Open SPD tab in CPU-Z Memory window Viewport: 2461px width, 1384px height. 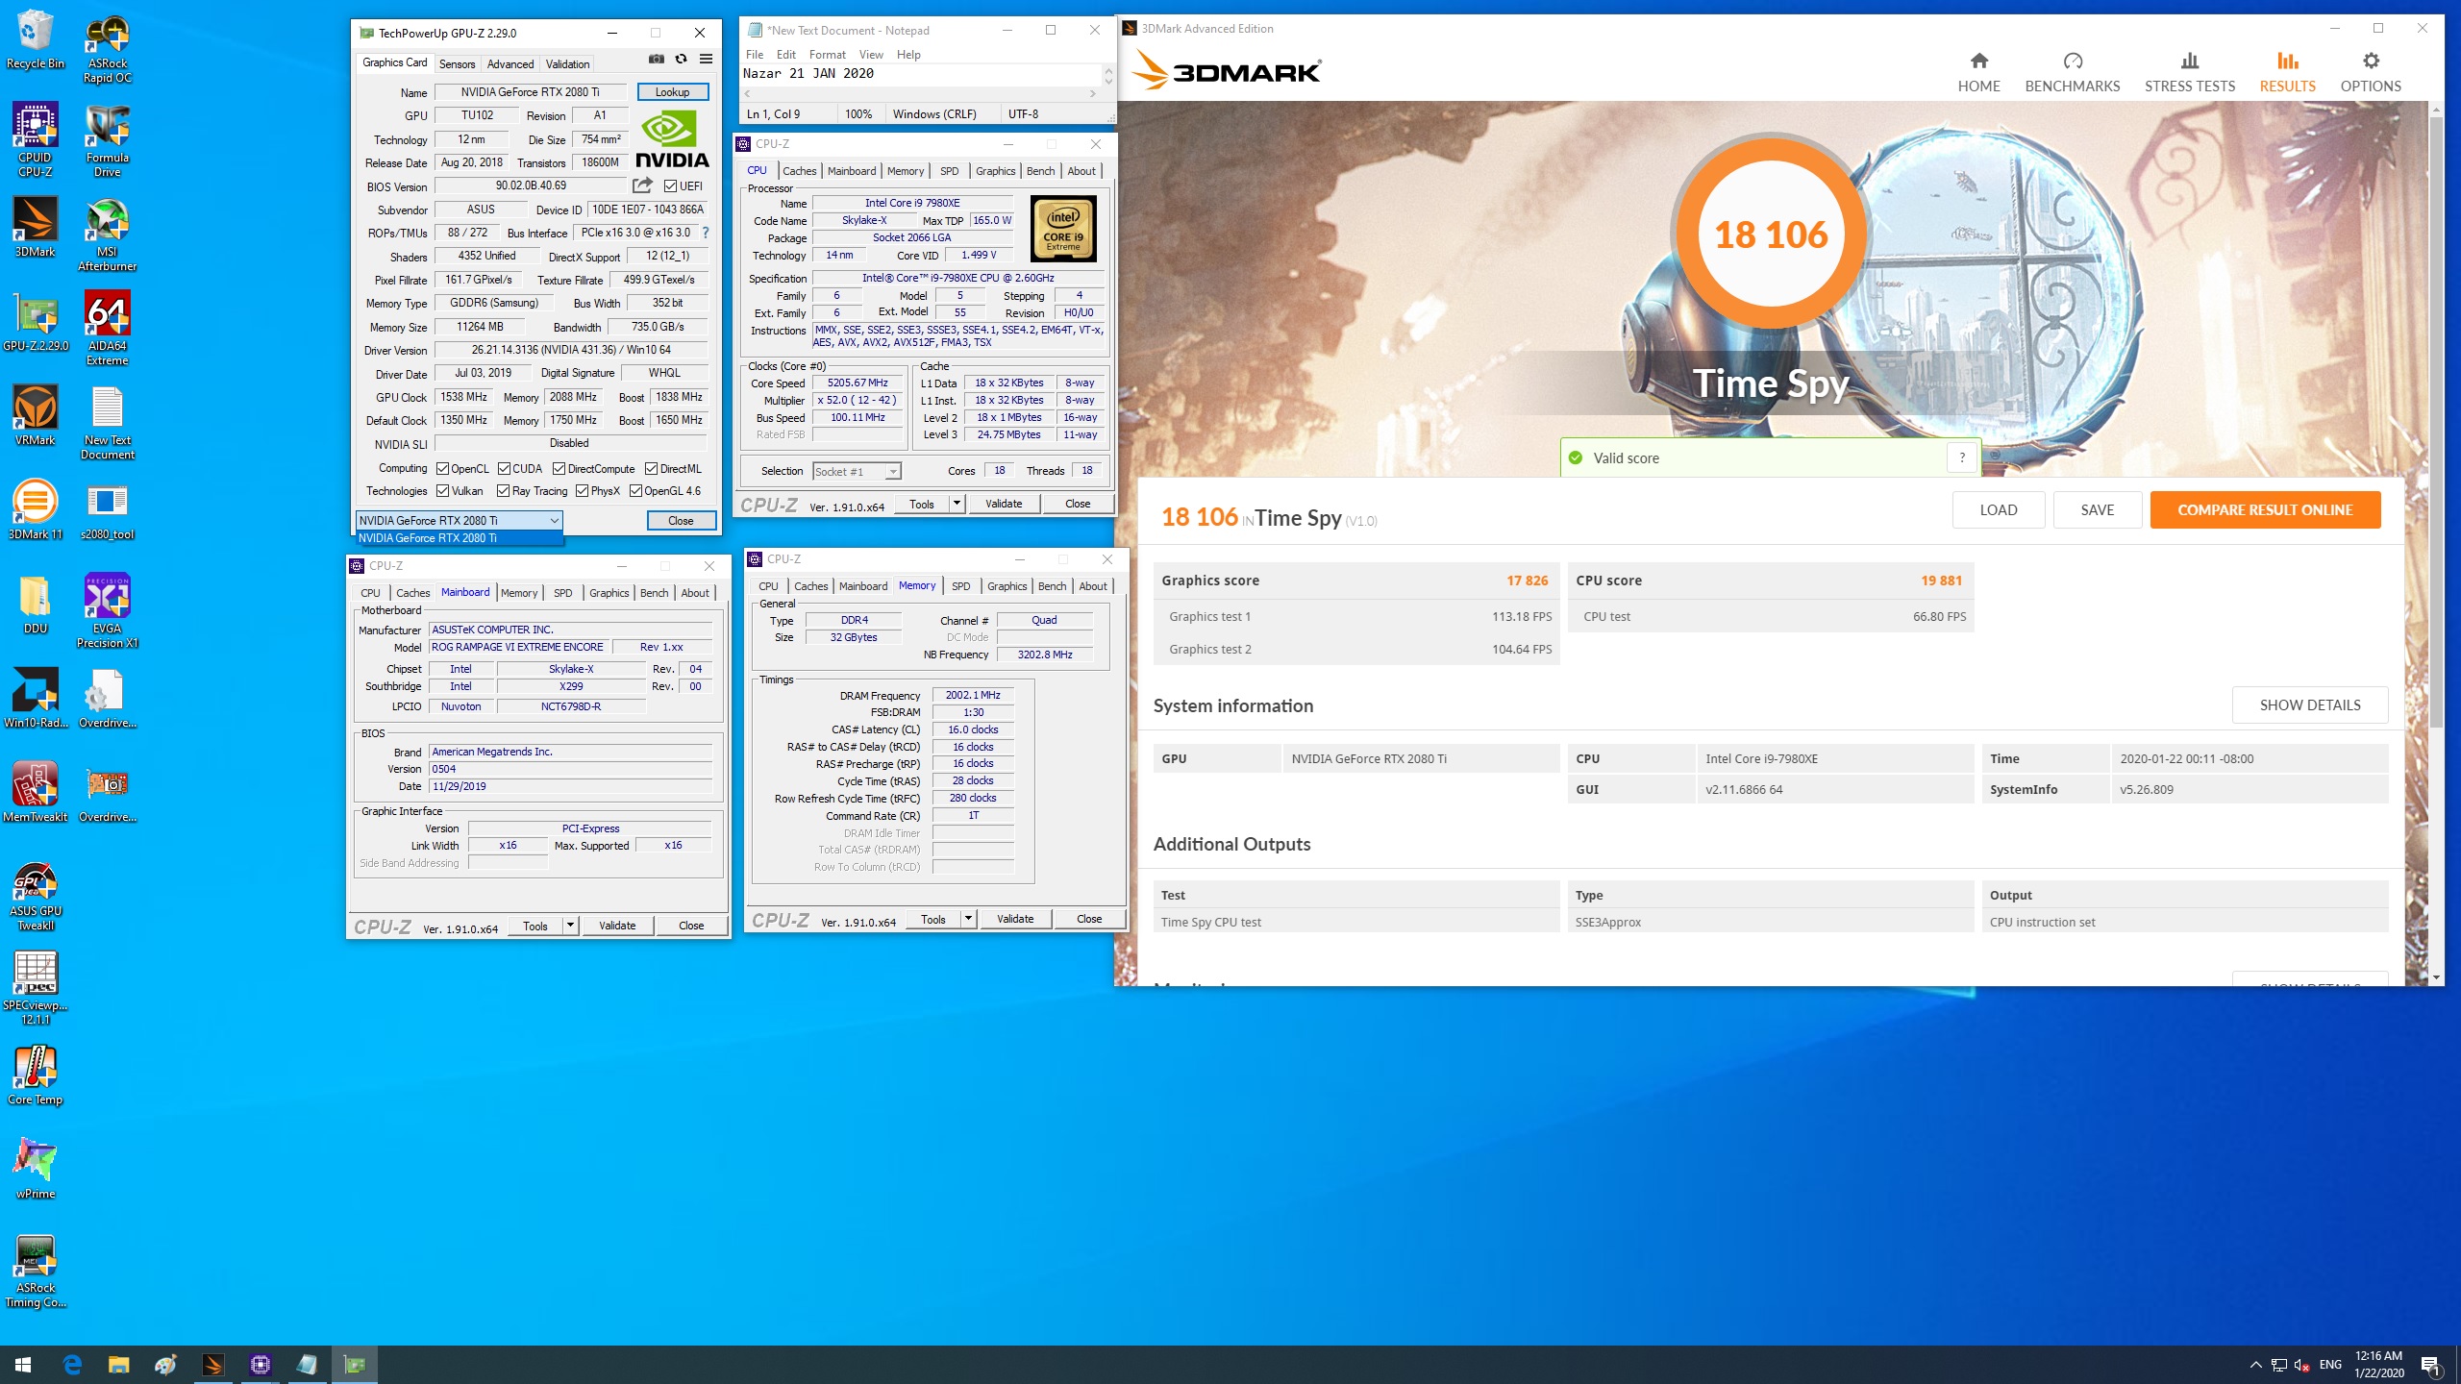coord(960,586)
